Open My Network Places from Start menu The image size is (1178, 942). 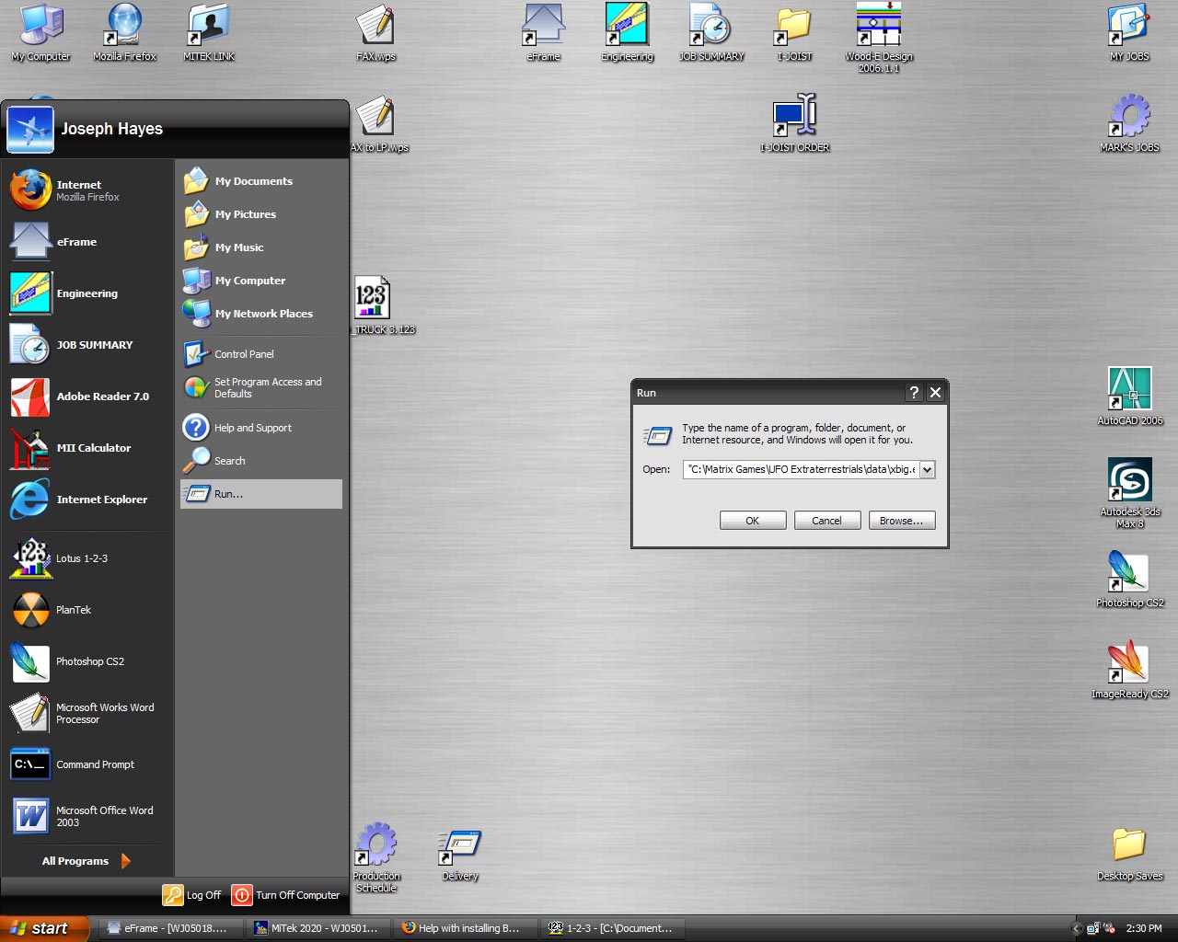pos(261,314)
